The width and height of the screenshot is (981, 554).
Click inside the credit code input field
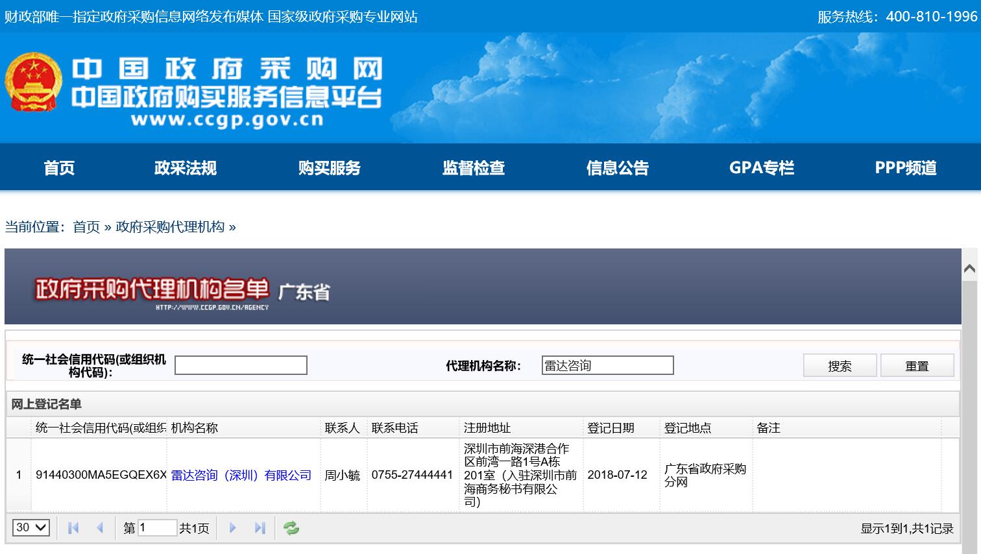click(x=241, y=365)
